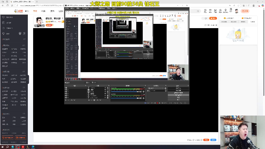Toggle visibility eye of third OBS source
Viewport: 265px width, 149px height.
[x=105, y=92]
